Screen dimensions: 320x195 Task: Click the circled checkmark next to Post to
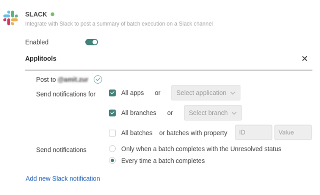pos(98,79)
